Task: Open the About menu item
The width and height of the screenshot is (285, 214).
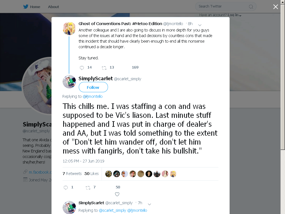Action: [x=53, y=7]
